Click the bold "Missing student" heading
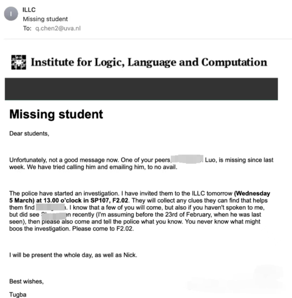 56,114
